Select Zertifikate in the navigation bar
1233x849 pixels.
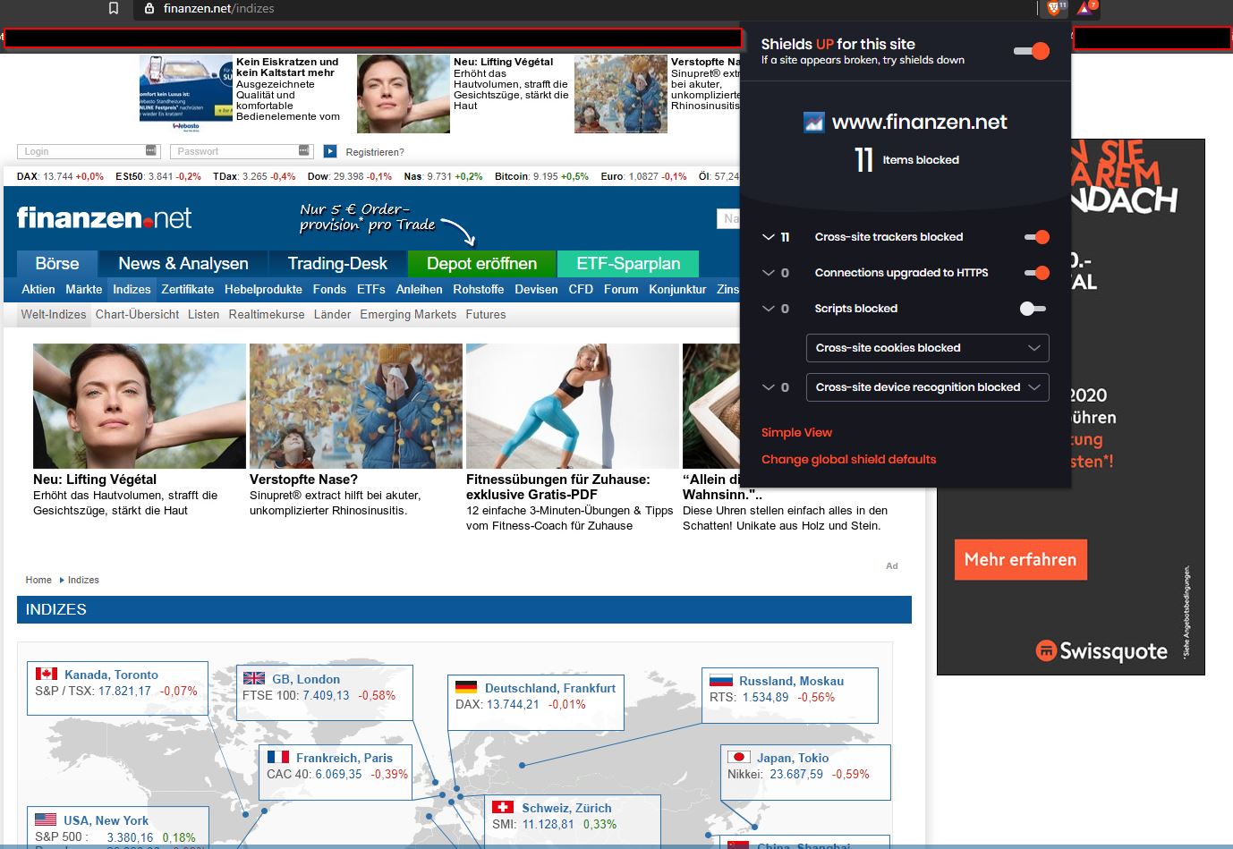[188, 289]
